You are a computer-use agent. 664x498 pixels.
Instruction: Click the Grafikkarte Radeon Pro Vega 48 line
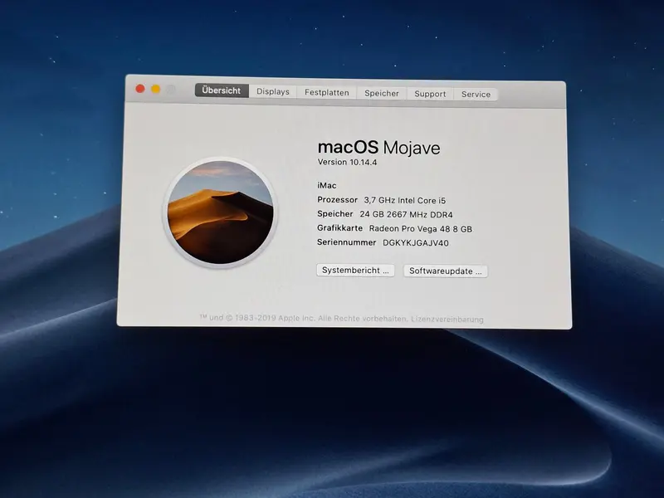pos(395,229)
